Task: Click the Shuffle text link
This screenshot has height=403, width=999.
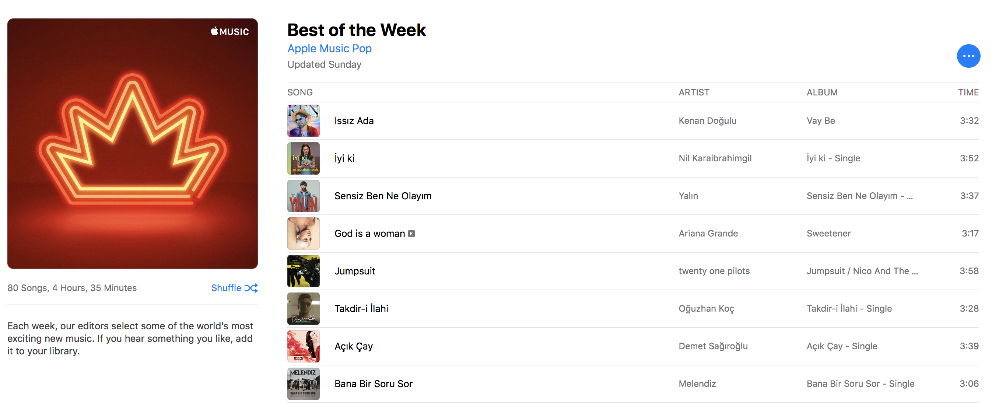Action: pyautogui.click(x=226, y=288)
